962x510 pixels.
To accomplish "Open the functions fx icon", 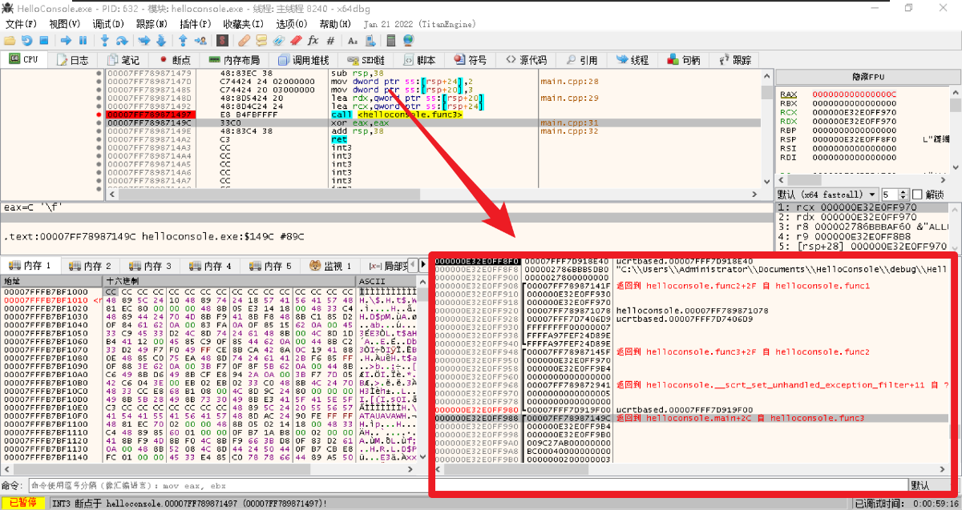I will tap(313, 40).
